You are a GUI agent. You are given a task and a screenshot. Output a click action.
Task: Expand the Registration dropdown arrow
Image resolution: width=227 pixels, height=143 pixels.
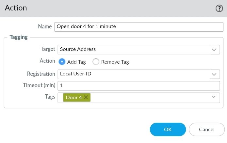click(x=215, y=74)
